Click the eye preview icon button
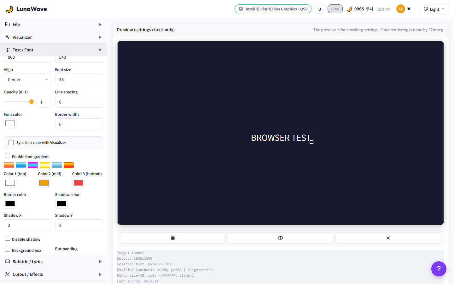The height and width of the screenshot is (284, 454). coord(280,238)
